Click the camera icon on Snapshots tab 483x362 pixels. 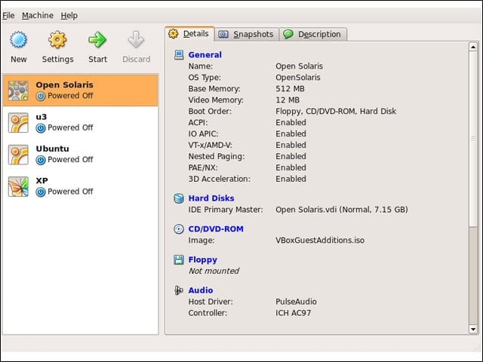point(223,34)
